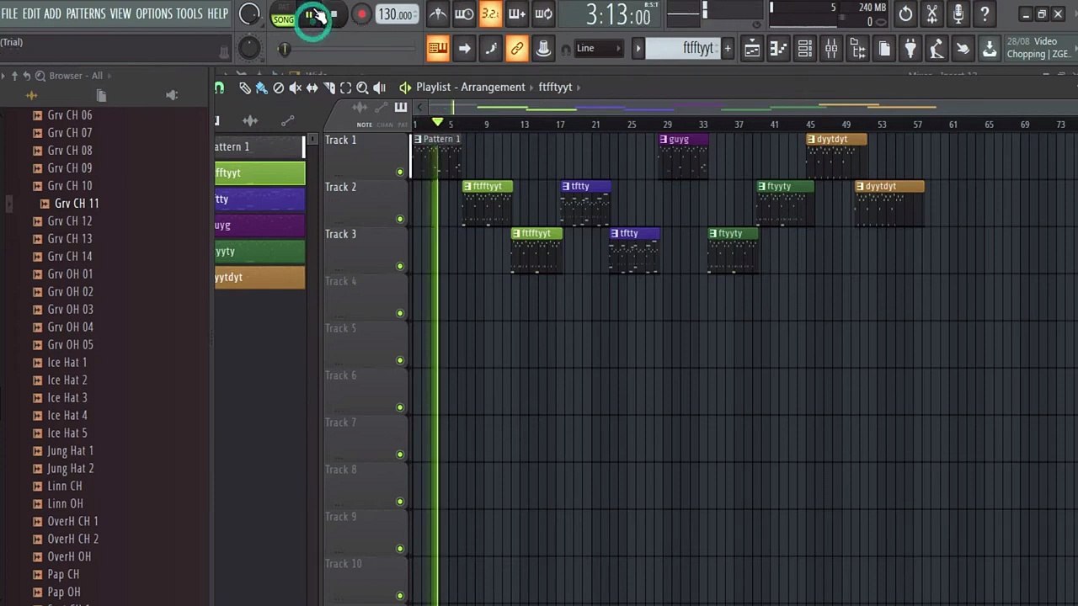Select the Zoom magnifier tool in the Playlist
This screenshot has height=606, width=1078.
[x=363, y=87]
